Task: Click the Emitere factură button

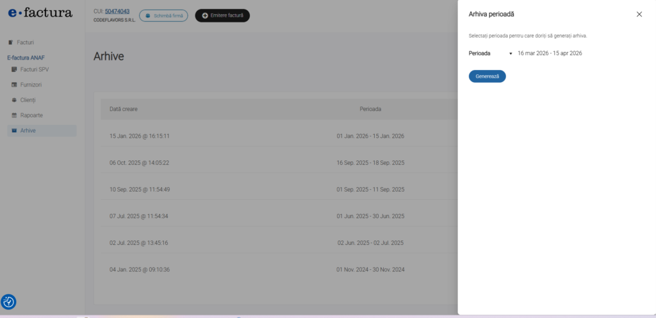Action: (x=222, y=15)
